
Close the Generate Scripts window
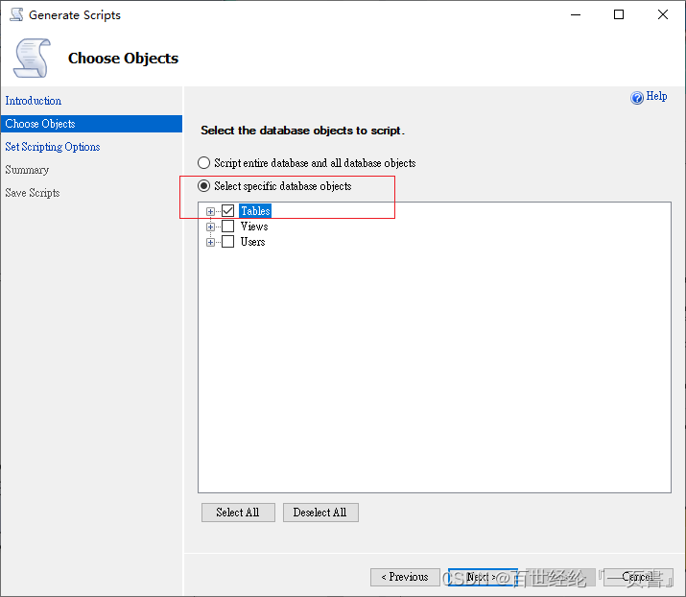tap(663, 14)
